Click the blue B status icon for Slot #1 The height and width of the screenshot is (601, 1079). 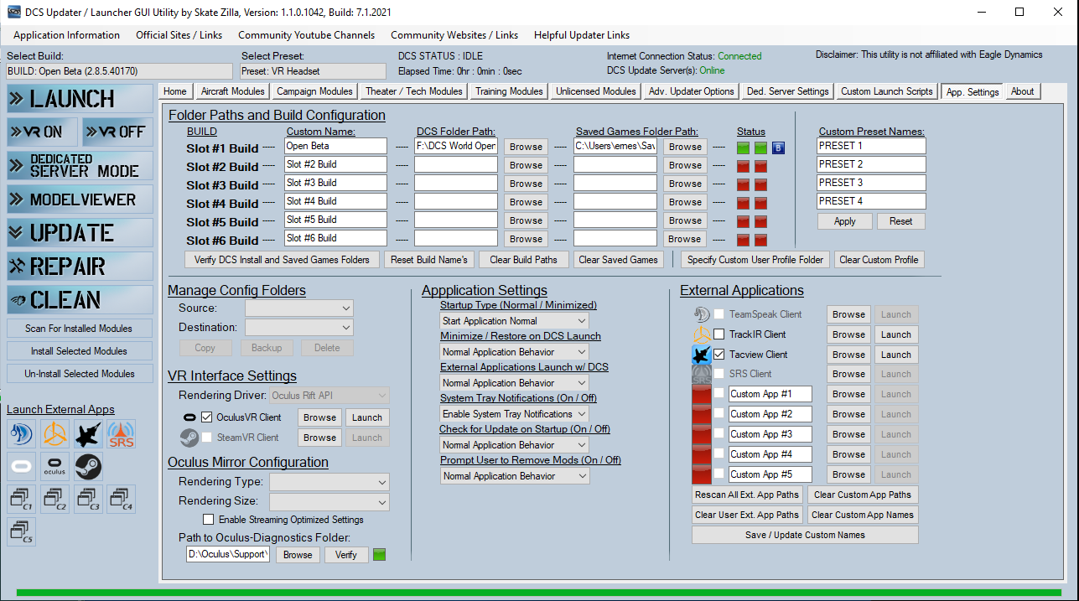(x=778, y=148)
